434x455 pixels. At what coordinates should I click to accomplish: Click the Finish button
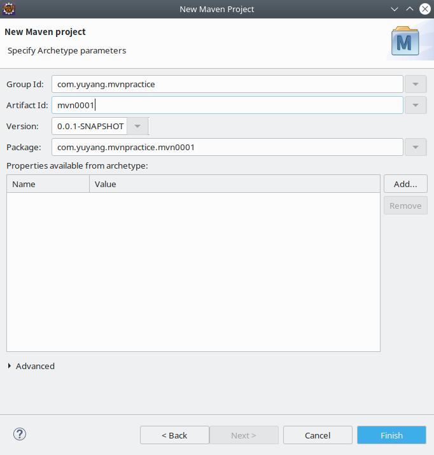(x=391, y=435)
